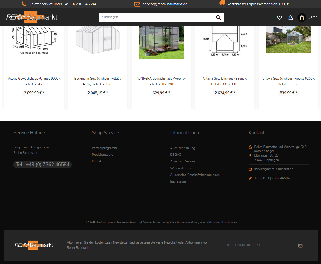
Task: Open the Partnerprogramm footer link
Action: [x=104, y=148]
